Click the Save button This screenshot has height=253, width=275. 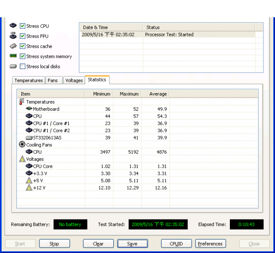(132, 244)
